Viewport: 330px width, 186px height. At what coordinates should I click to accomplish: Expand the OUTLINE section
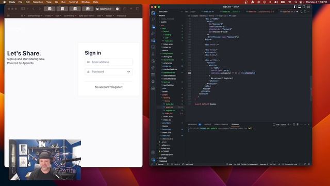(163, 158)
